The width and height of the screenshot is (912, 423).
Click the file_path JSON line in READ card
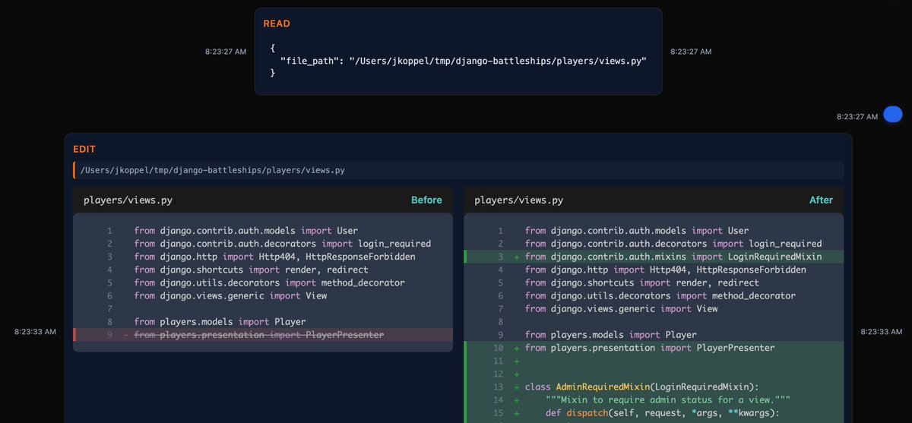(x=463, y=60)
